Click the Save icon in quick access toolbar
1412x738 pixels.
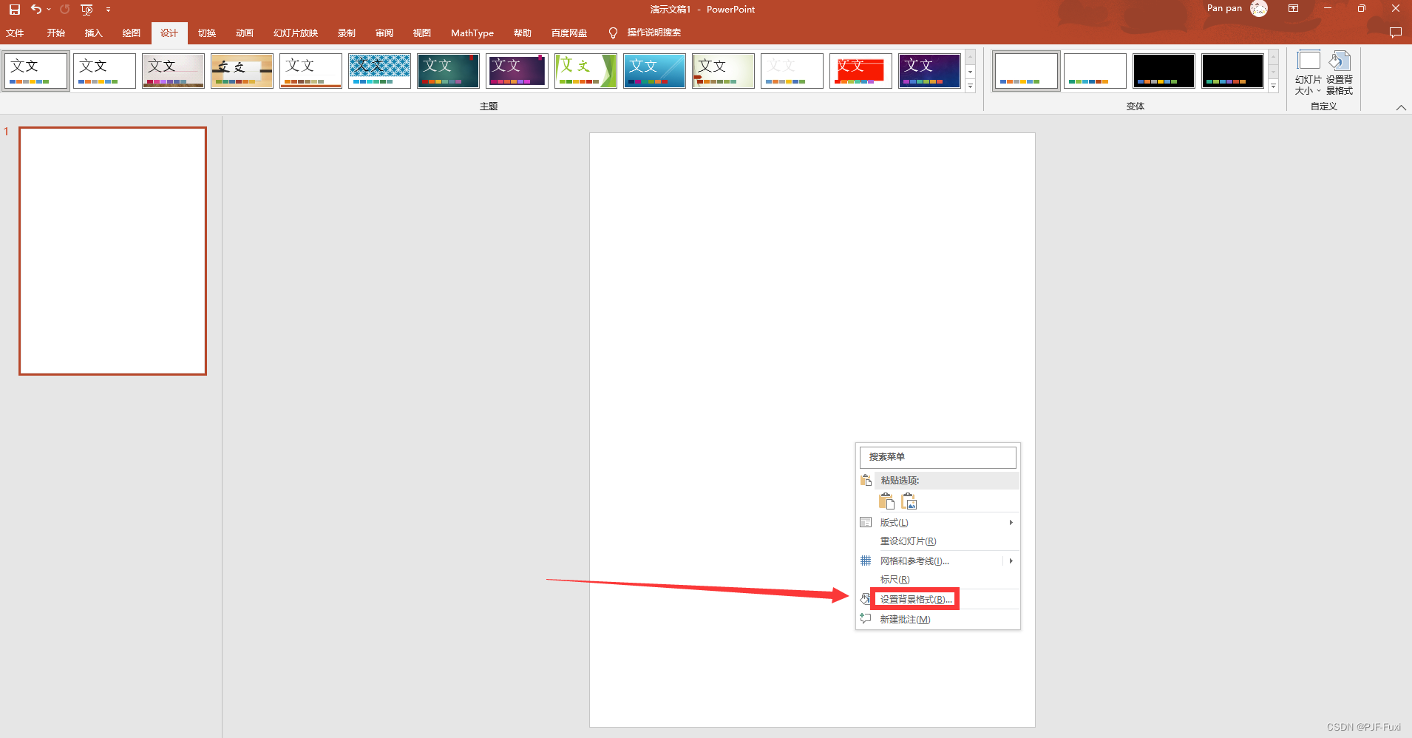point(14,10)
